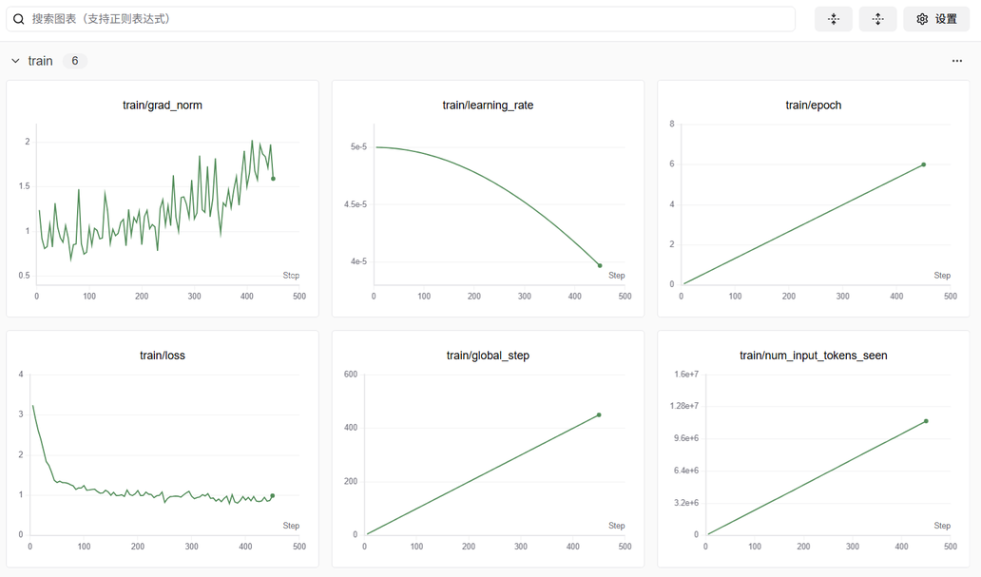Click the train/loss chart title
981x577 pixels.
[163, 356]
